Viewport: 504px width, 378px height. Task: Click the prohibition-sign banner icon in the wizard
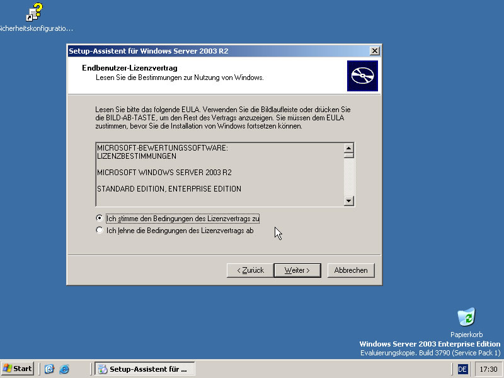[x=363, y=75]
